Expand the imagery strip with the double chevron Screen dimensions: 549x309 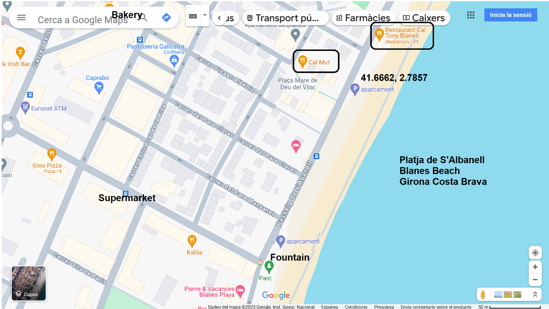click(535, 295)
